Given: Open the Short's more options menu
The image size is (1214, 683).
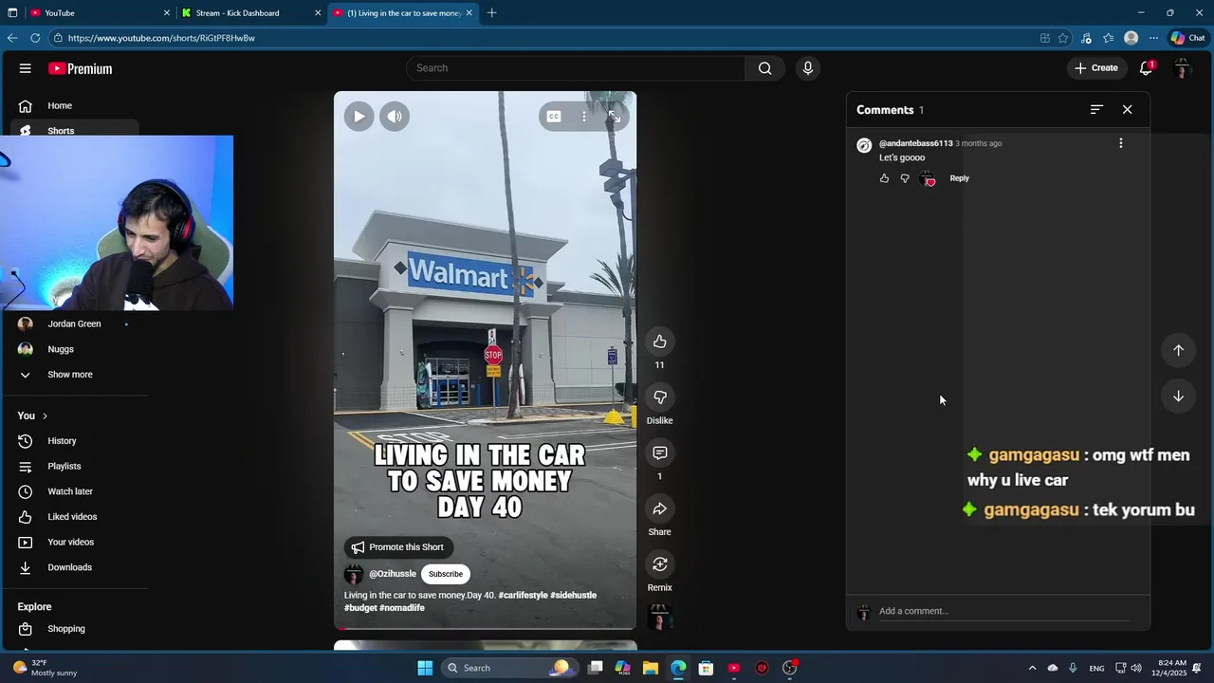Looking at the screenshot, I should pyautogui.click(x=584, y=117).
